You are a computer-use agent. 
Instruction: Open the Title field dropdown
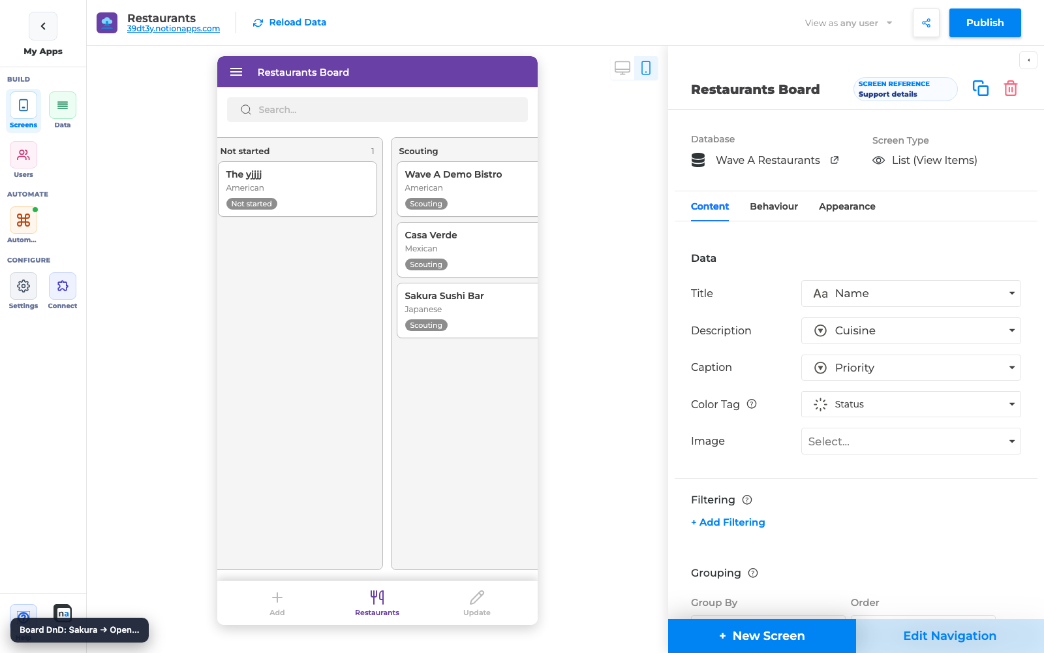(x=911, y=293)
